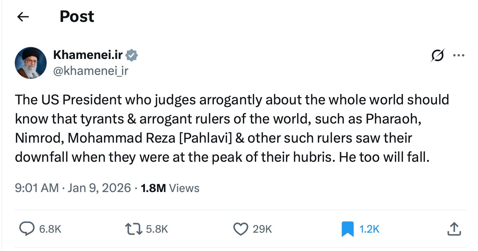Toggle the blue bookmark icon
The width and height of the screenshot is (478, 251).
[348, 229]
